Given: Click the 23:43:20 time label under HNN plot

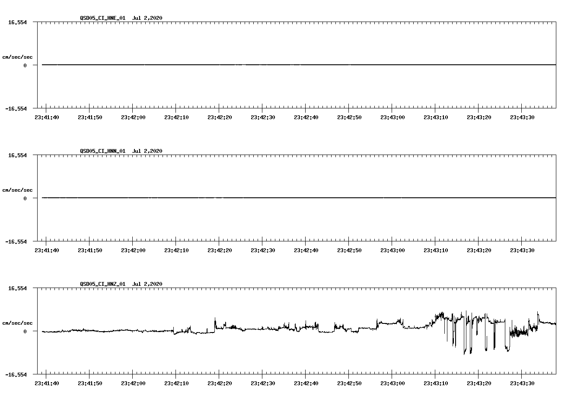Looking at the screenshot, I should click(x=479, y=250).
